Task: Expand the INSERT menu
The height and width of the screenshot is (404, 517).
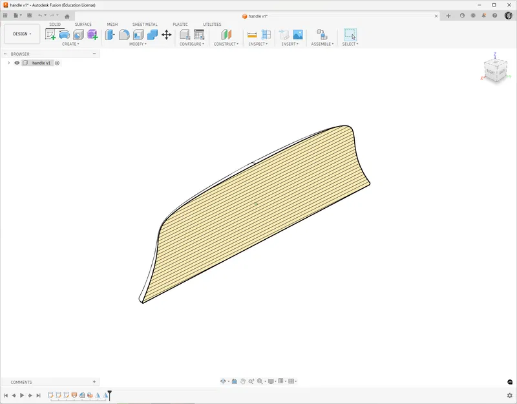Action: coord(290,44)
